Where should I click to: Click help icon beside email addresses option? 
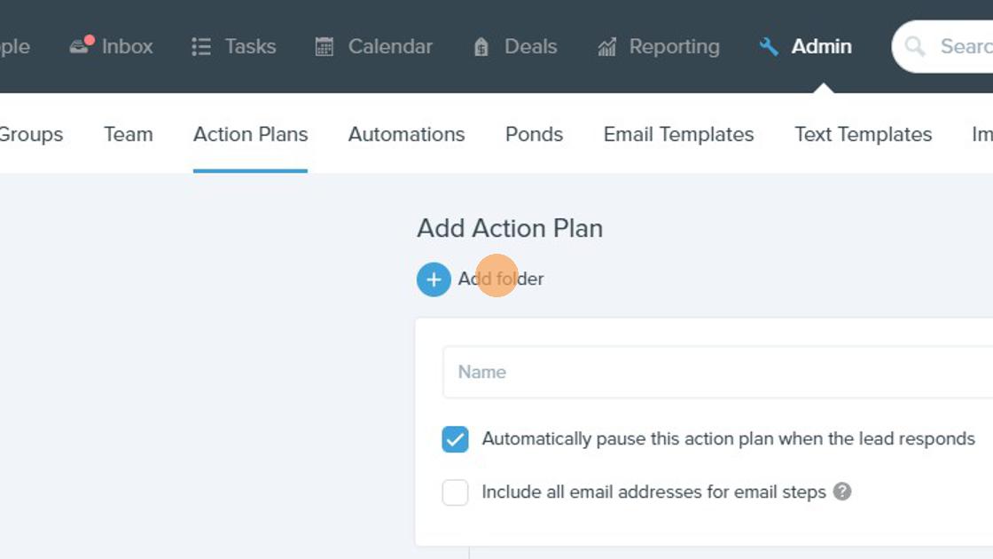coord(842,492)
